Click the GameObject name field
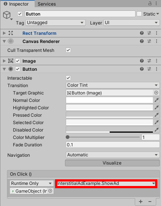 [x=80, y=14]
